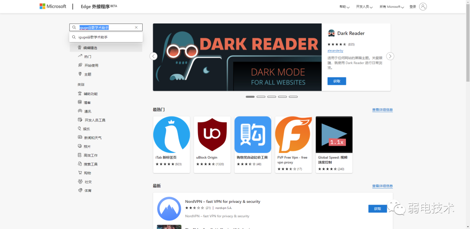Open 购物党自动比价工具 extension icon
Image resolution: width=470 pixels, height=229 pixels.
(253, 135)
